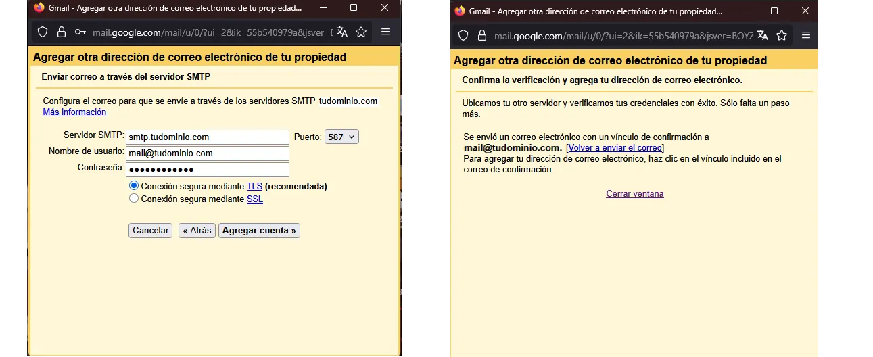The image size is (873, 357).
Task: Close the left Gmail window
Action: point(385,8)
